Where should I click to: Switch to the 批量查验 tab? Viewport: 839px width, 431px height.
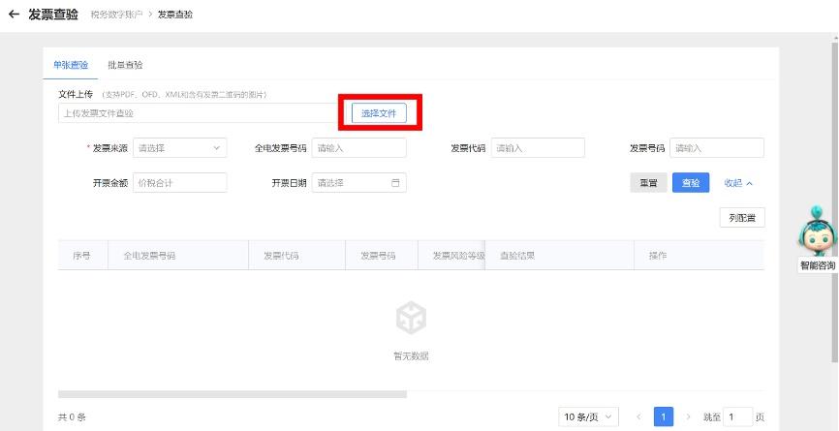coord(125,65)
